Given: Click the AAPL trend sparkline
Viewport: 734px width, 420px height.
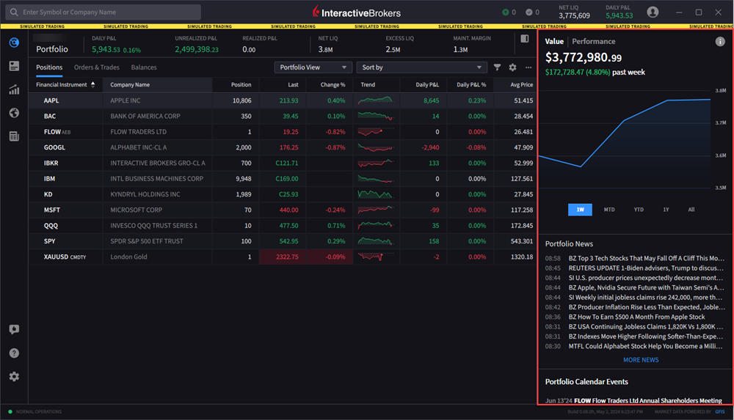Looking at the screenshot, I should (x=375, y=100).
